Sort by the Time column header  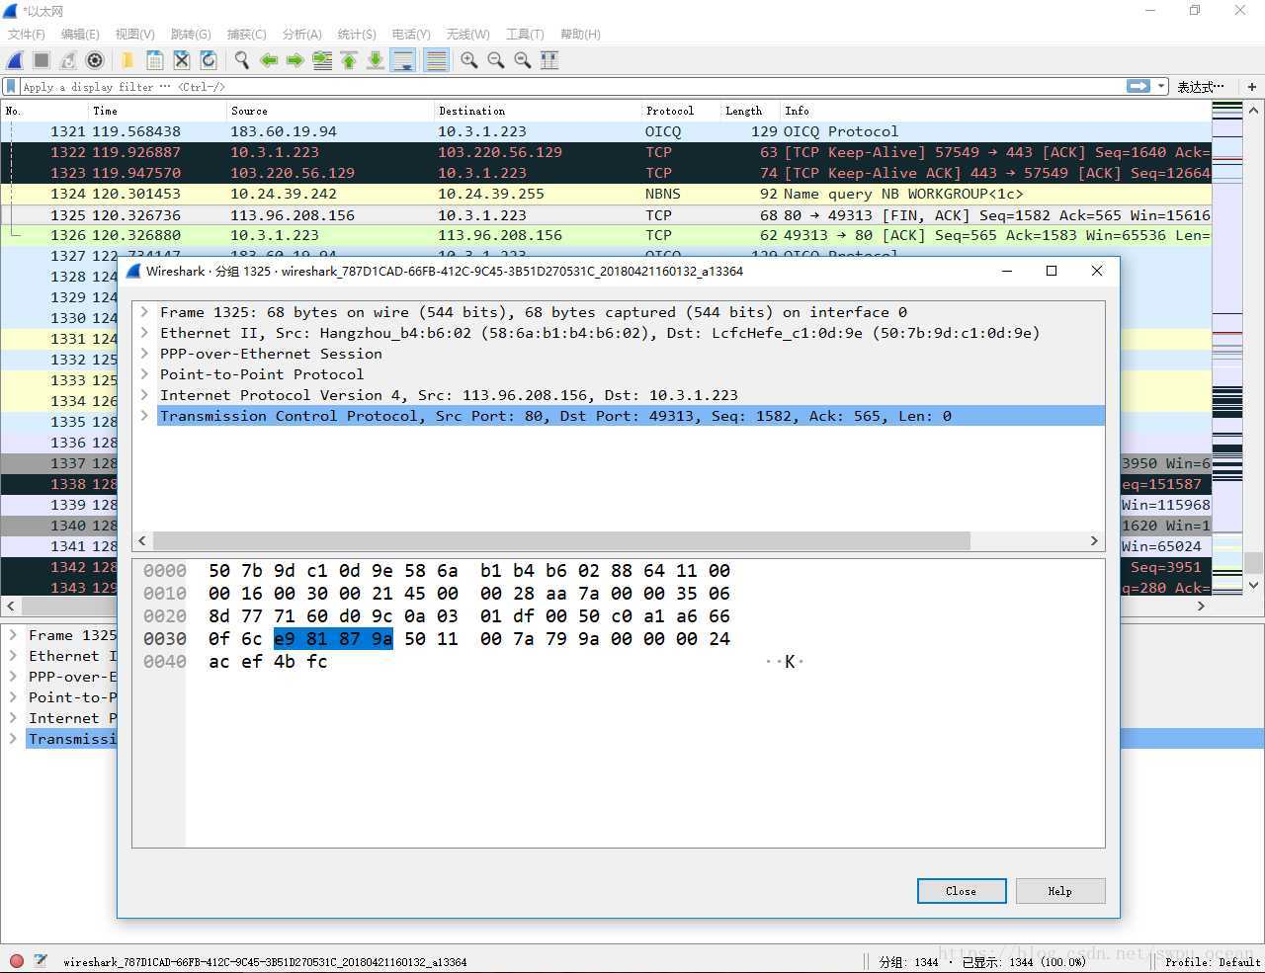[x=157, y=111]
